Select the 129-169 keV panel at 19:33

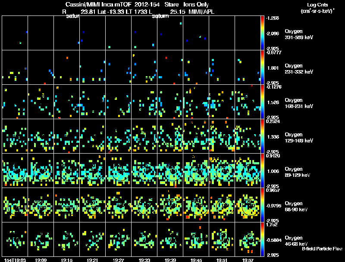coord(144,136)
